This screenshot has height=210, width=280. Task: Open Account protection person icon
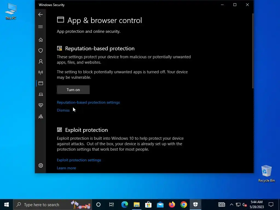pos(41,62)
